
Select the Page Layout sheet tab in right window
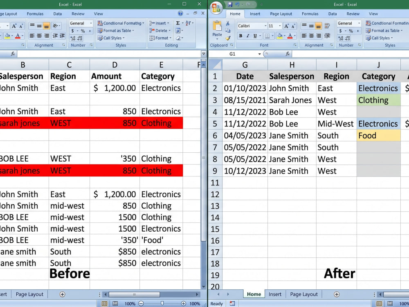click(304, 294)
